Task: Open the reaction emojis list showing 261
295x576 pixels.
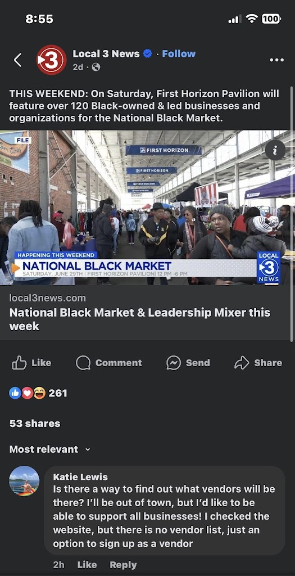Action: tap(38, 393)
